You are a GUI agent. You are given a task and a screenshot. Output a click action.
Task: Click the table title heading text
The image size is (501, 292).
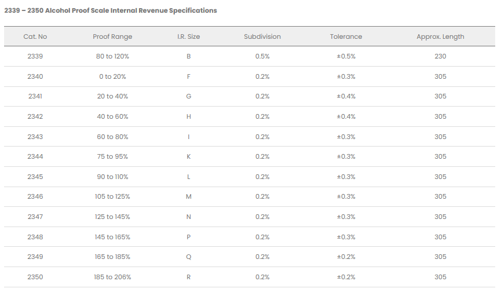[x=111, y=10]
